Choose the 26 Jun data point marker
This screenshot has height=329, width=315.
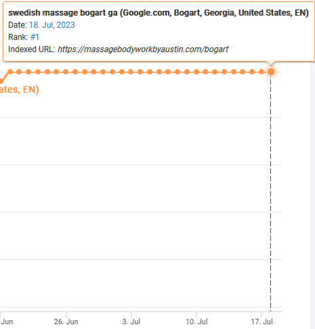coord(66,72)
